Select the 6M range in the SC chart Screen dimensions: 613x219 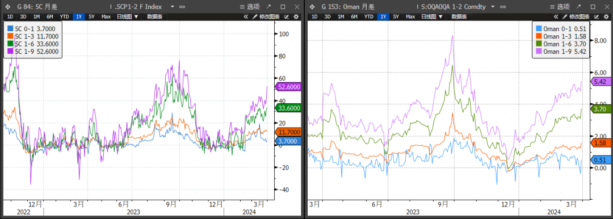click(49, 16)
